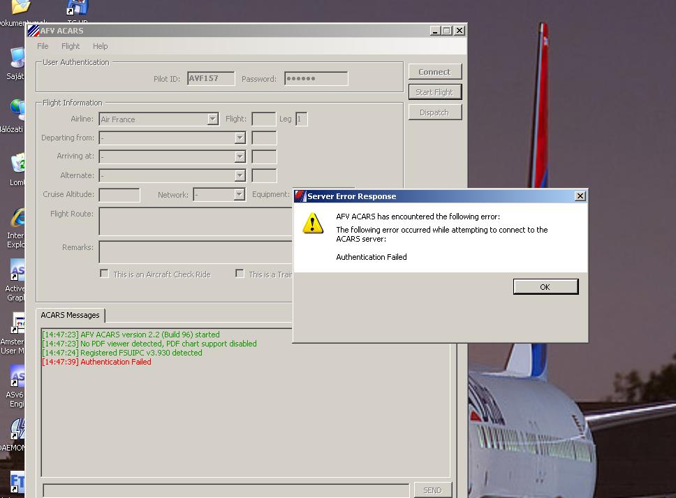The height and width of the screenshot is (498, 676).
Task: Click OK in Server Error Response dialog
Action: (545, 287)
